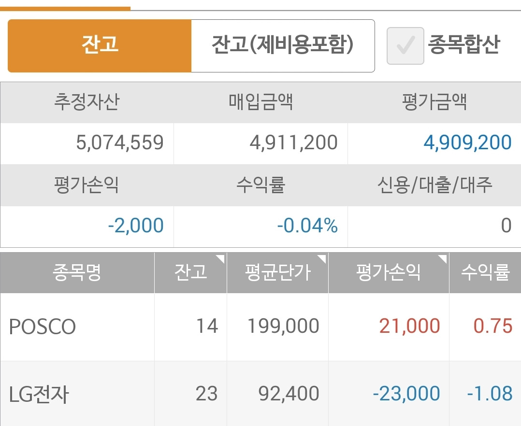
Task: Click the 종목합산 label text
Action: [x=463, y=45]
